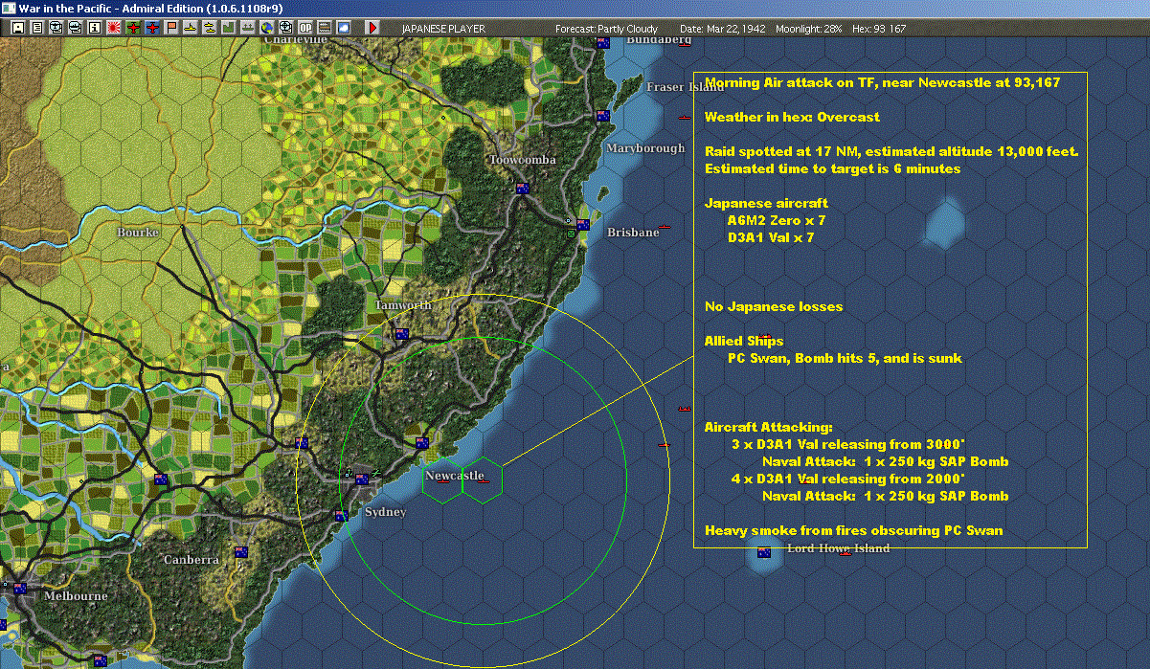The image size is (1150, 669).
Task: Select the Australian flag base at Melbourne
Action: click(19, 587)
